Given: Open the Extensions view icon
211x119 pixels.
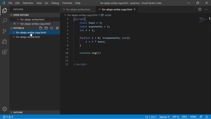Looking at the screenshot, I should point(5,52).
